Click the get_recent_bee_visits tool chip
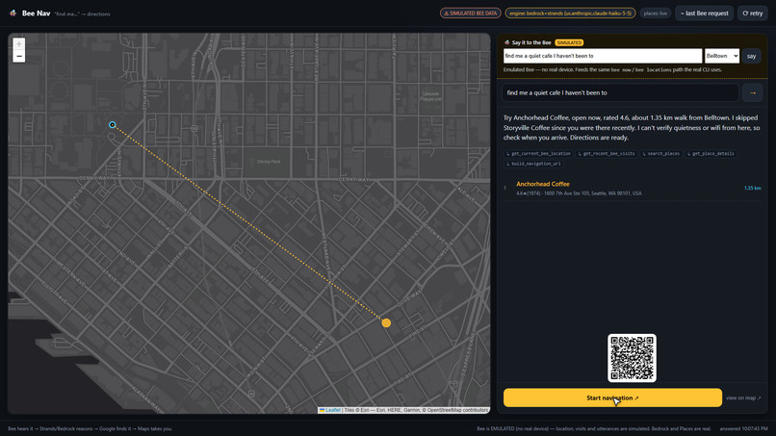This screenshot has height=436, width=776. click(607, 154)
